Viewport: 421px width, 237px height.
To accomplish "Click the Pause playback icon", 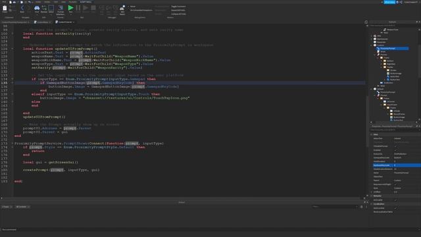I will click(78, 8).
